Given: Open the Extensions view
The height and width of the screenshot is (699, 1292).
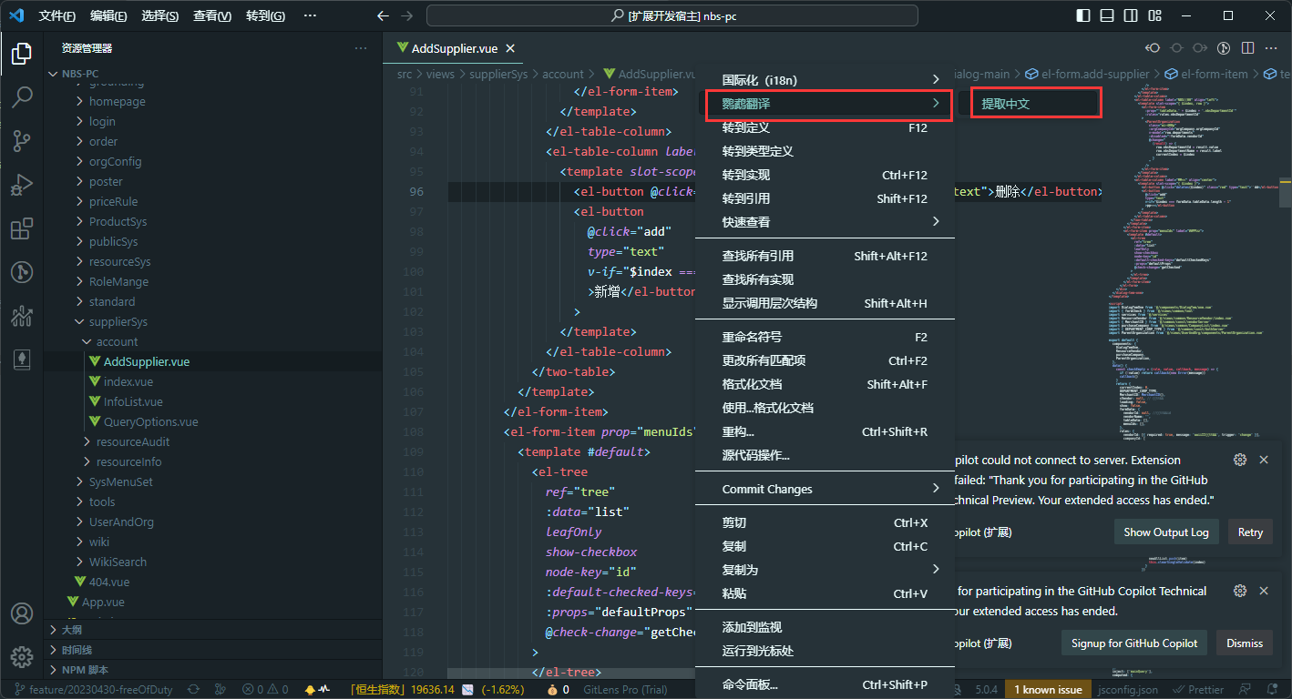Looking at the screenshot, I should click(22, 228).
